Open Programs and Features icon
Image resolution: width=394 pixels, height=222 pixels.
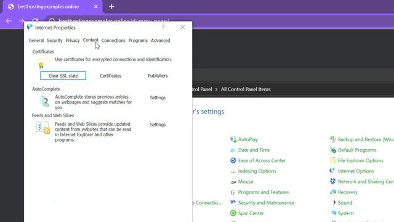(233, 192)
